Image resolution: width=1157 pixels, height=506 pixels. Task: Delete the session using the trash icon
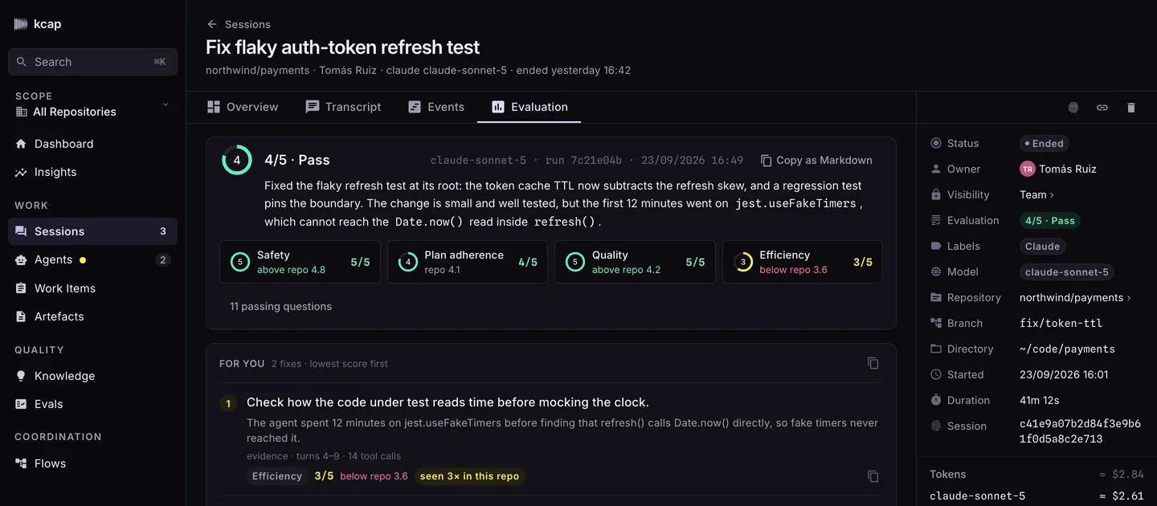pos(1131,108)
